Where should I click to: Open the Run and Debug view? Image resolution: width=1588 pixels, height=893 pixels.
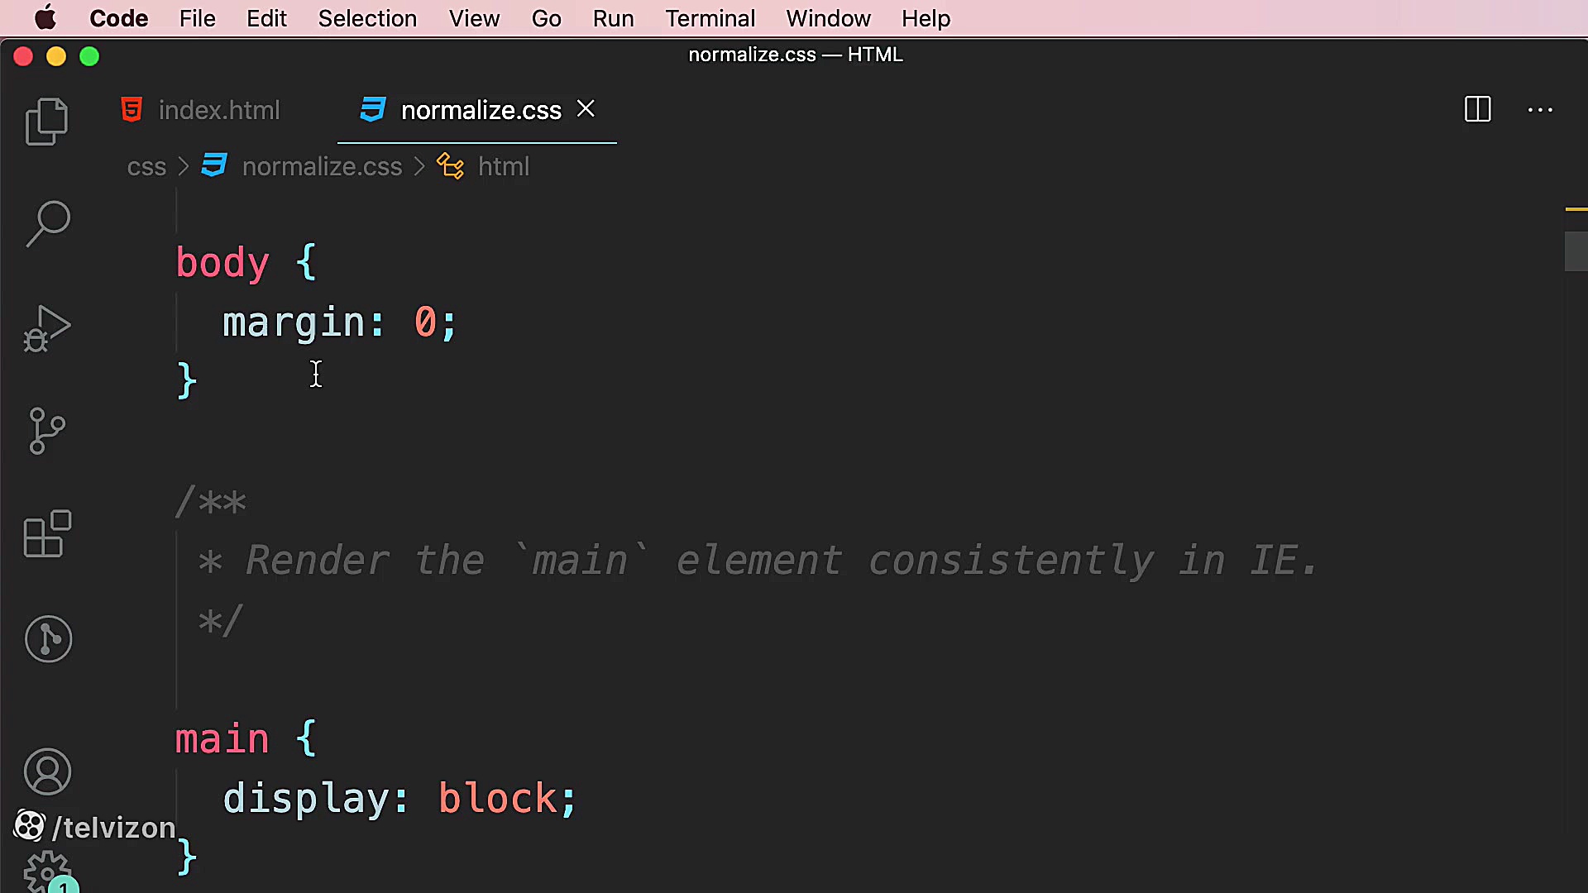(x=46, y=327)
